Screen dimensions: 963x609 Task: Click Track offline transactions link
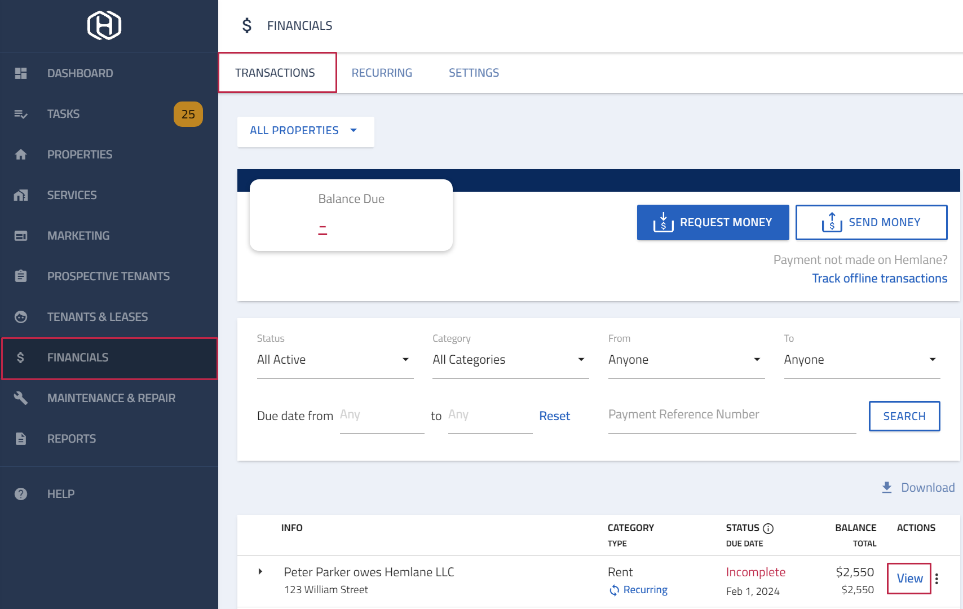pos(880,279)
